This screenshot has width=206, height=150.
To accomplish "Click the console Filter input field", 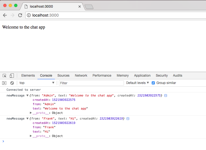I will [91, 83].
